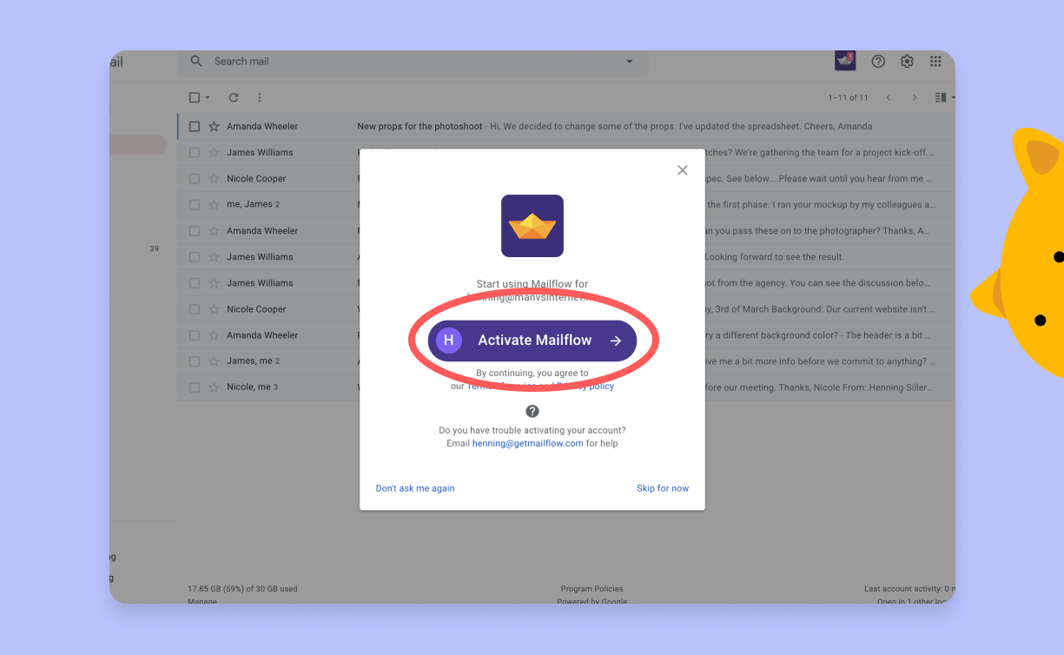
Task: Open Program Policies in the footer
Action: pyautogui.click(x=592, y=589)
